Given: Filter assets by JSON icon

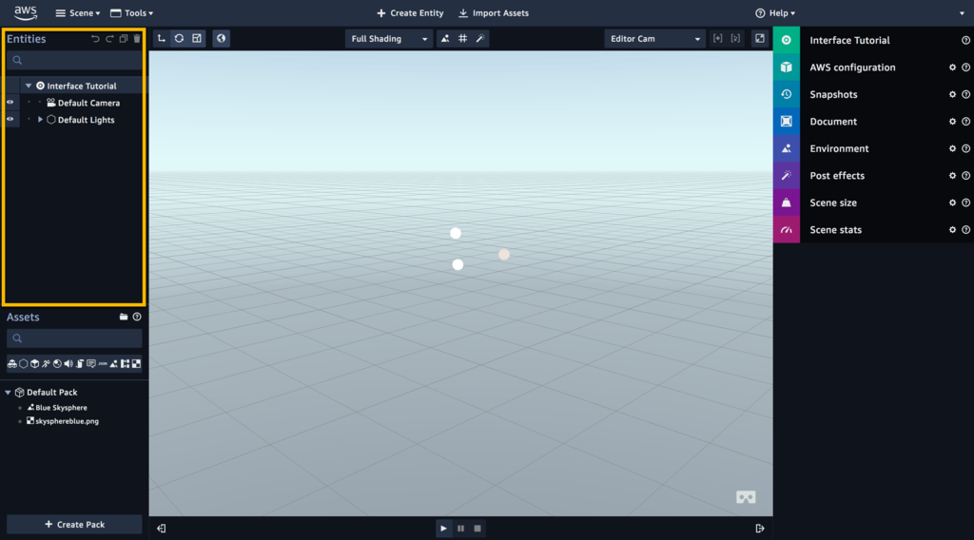Looking at the screenshot, I should click(x=103, y=364).
